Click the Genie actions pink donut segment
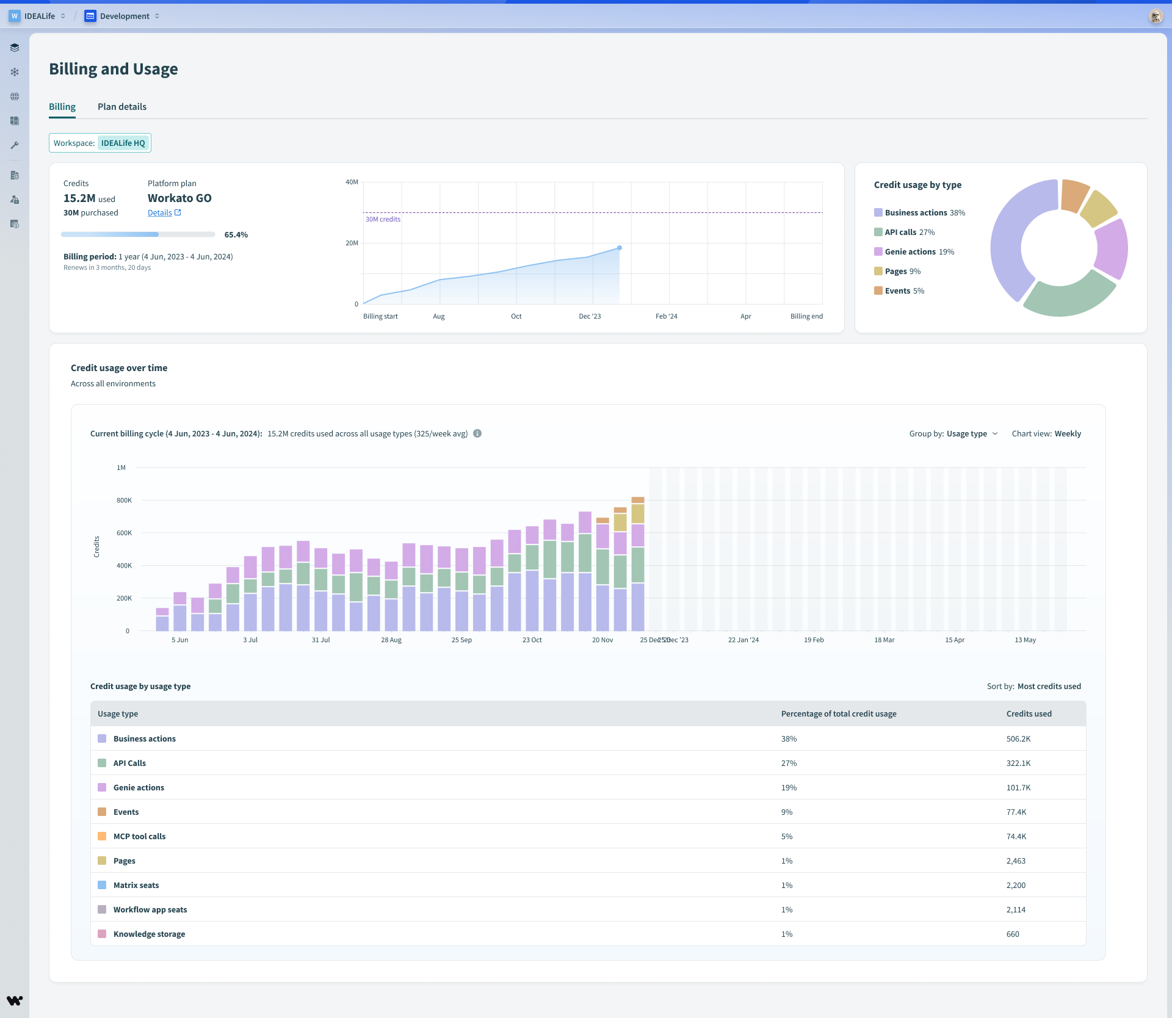Viewport: 1172px width, 1018px height. 1112,249
